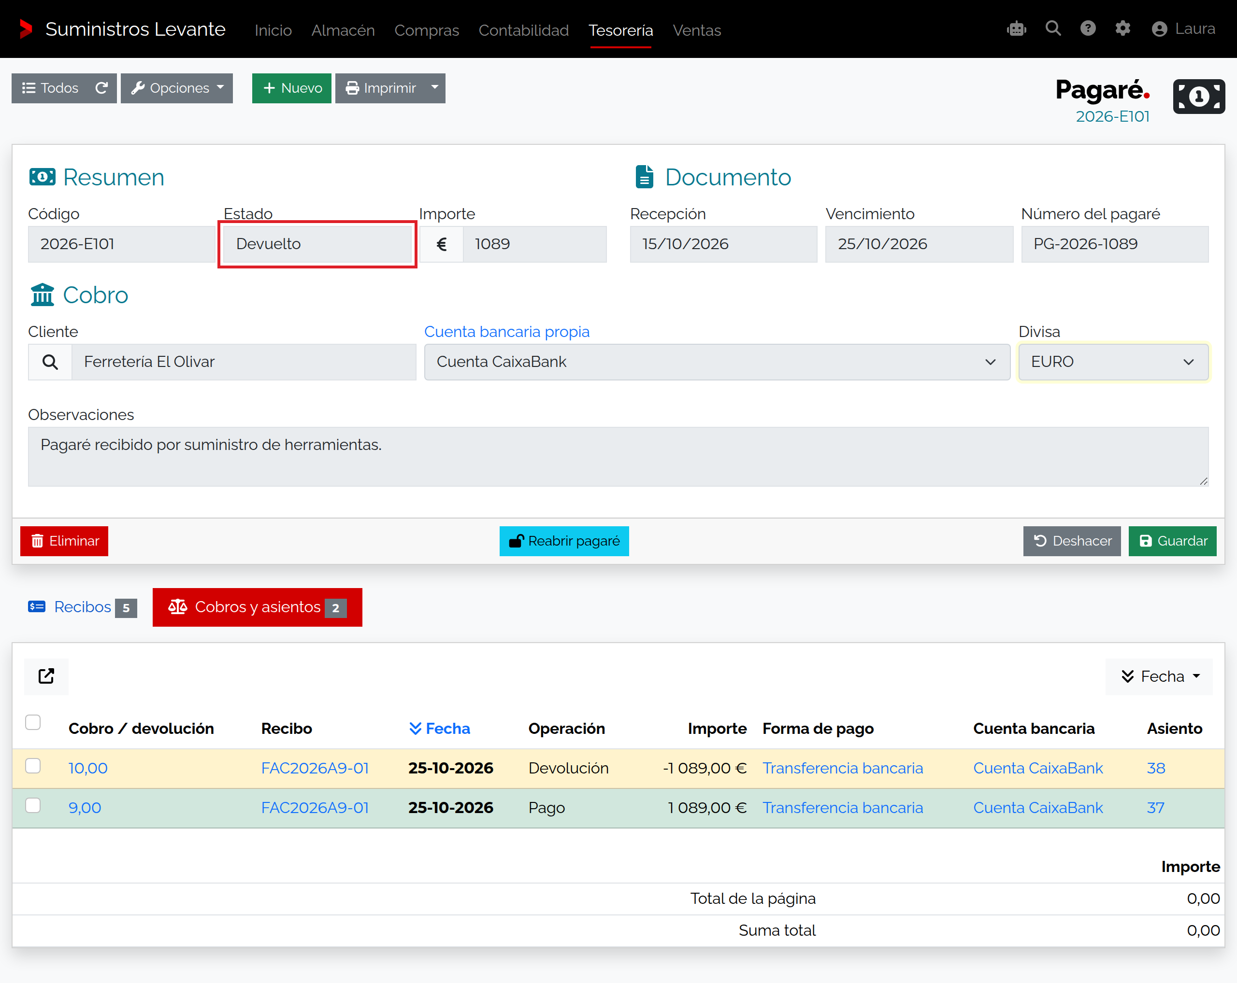Open the Opciones dropdown
This screenshot has width=1237, height=983.
177,88
